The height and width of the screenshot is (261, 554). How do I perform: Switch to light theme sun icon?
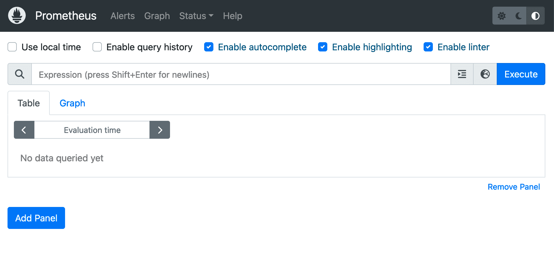click(502, 16)
